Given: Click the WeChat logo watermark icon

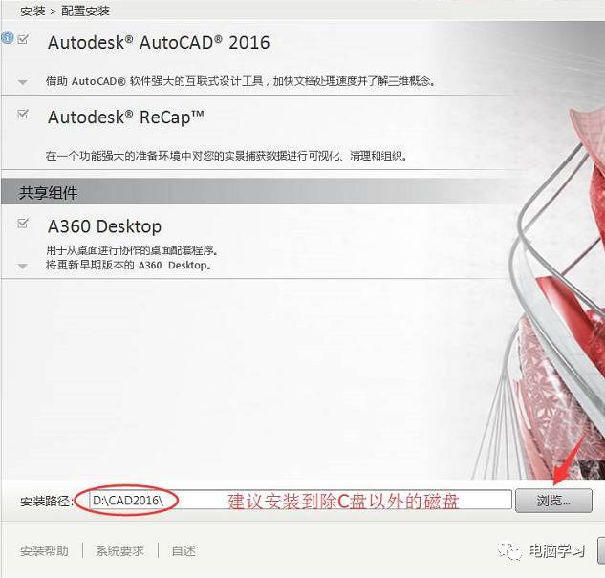Looking at the screenshot, I should pos(509,551).
